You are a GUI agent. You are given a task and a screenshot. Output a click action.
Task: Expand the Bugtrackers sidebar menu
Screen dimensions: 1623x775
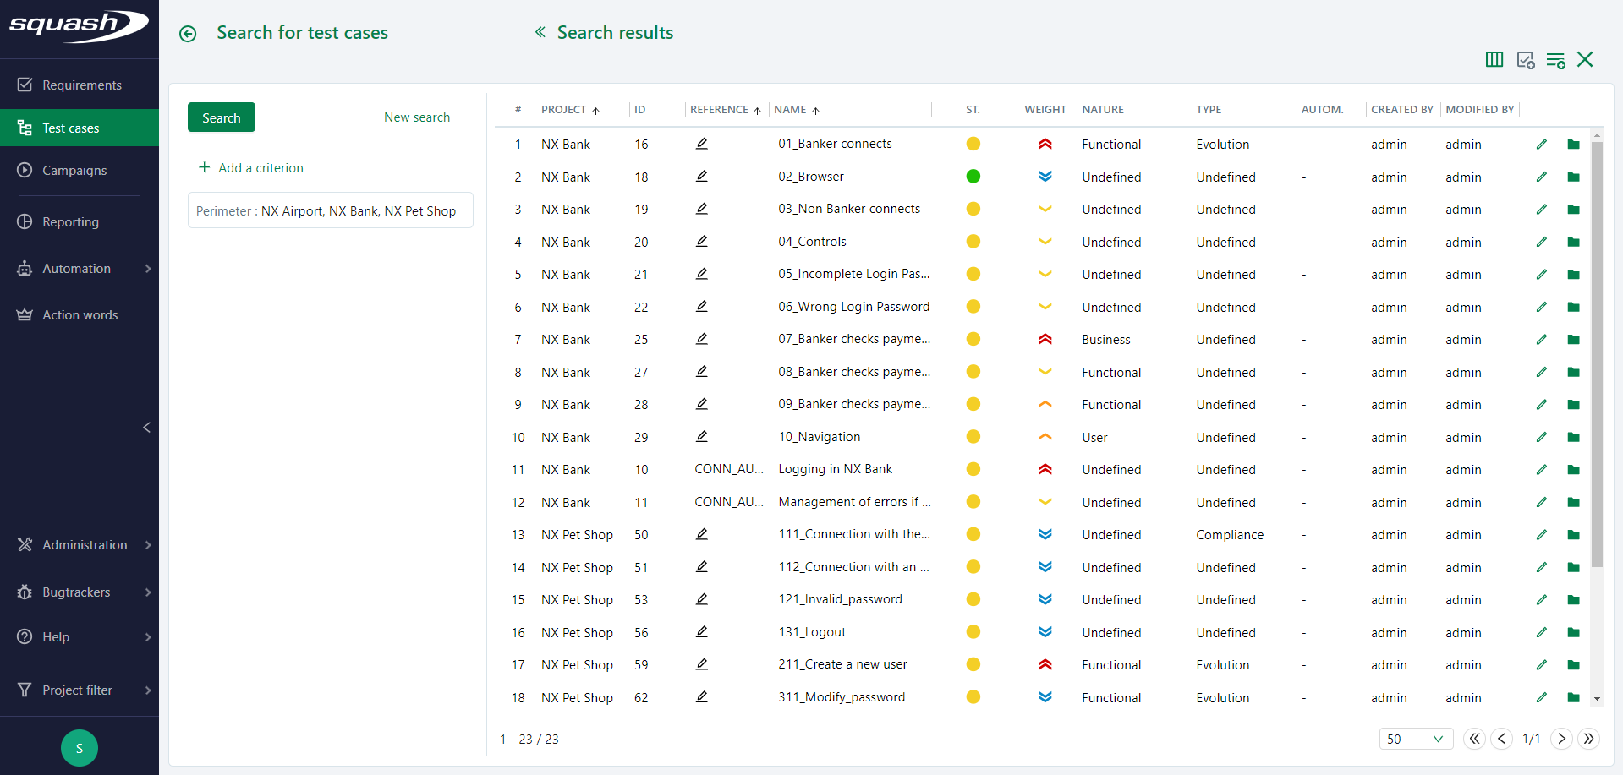76,592
